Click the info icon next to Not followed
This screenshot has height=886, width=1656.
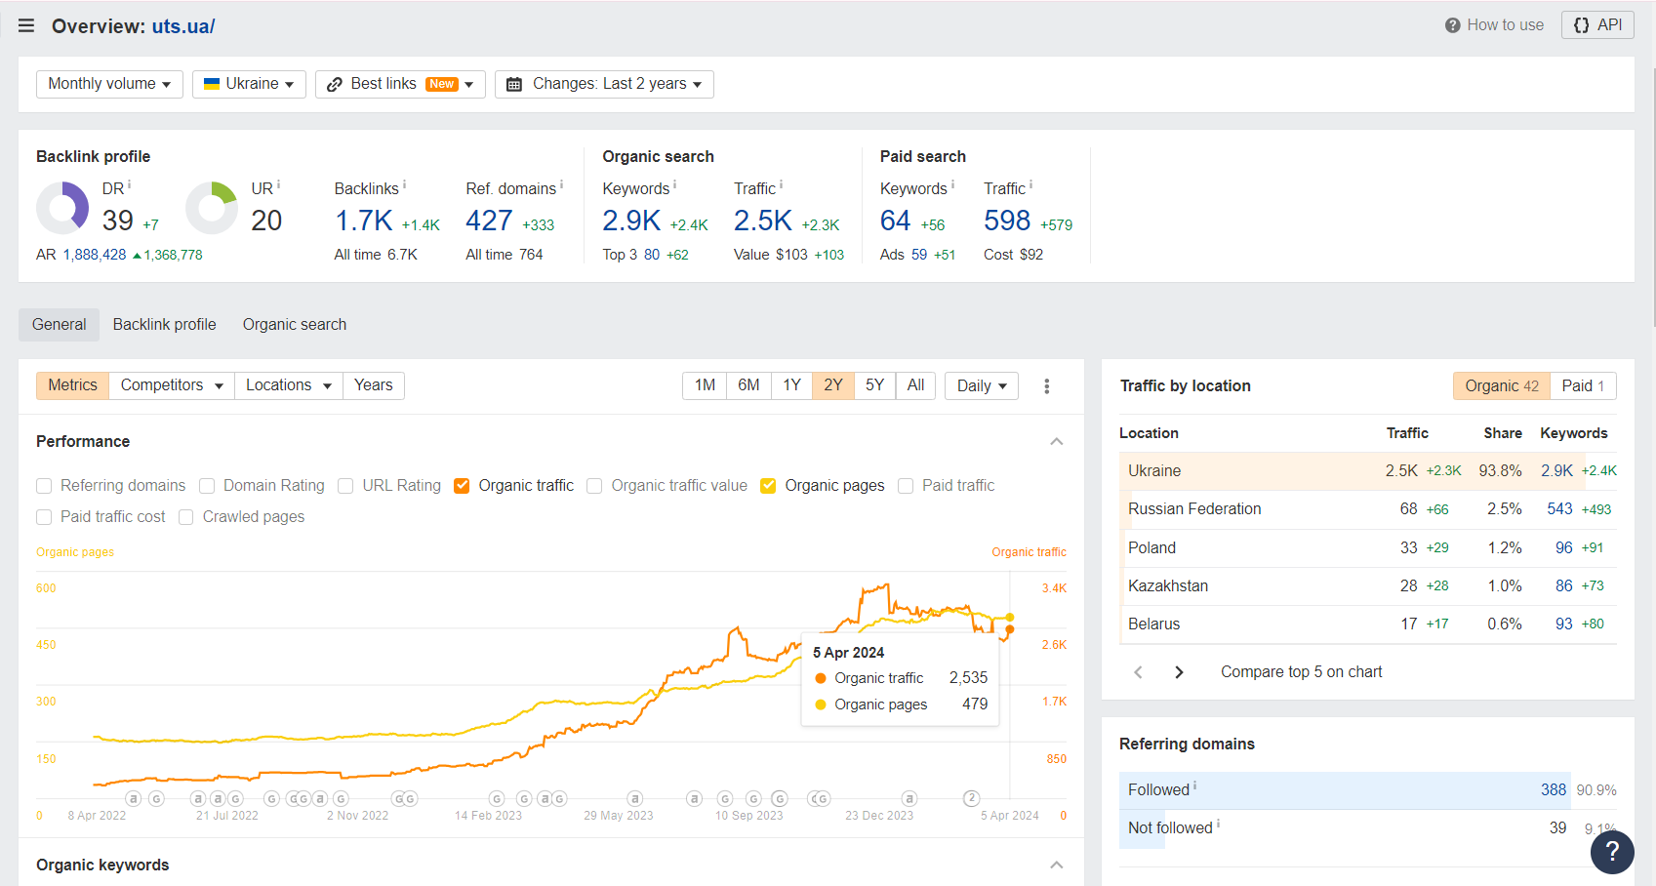click(1218, 824)
